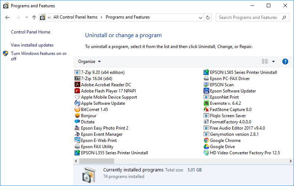Click the FastStone Capture 8.0 icon
This screenshot has height=186, width=294.
(206, 110)
